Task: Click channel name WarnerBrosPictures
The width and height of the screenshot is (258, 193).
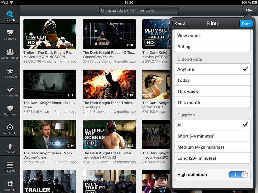Action: (x=99, y=57)
